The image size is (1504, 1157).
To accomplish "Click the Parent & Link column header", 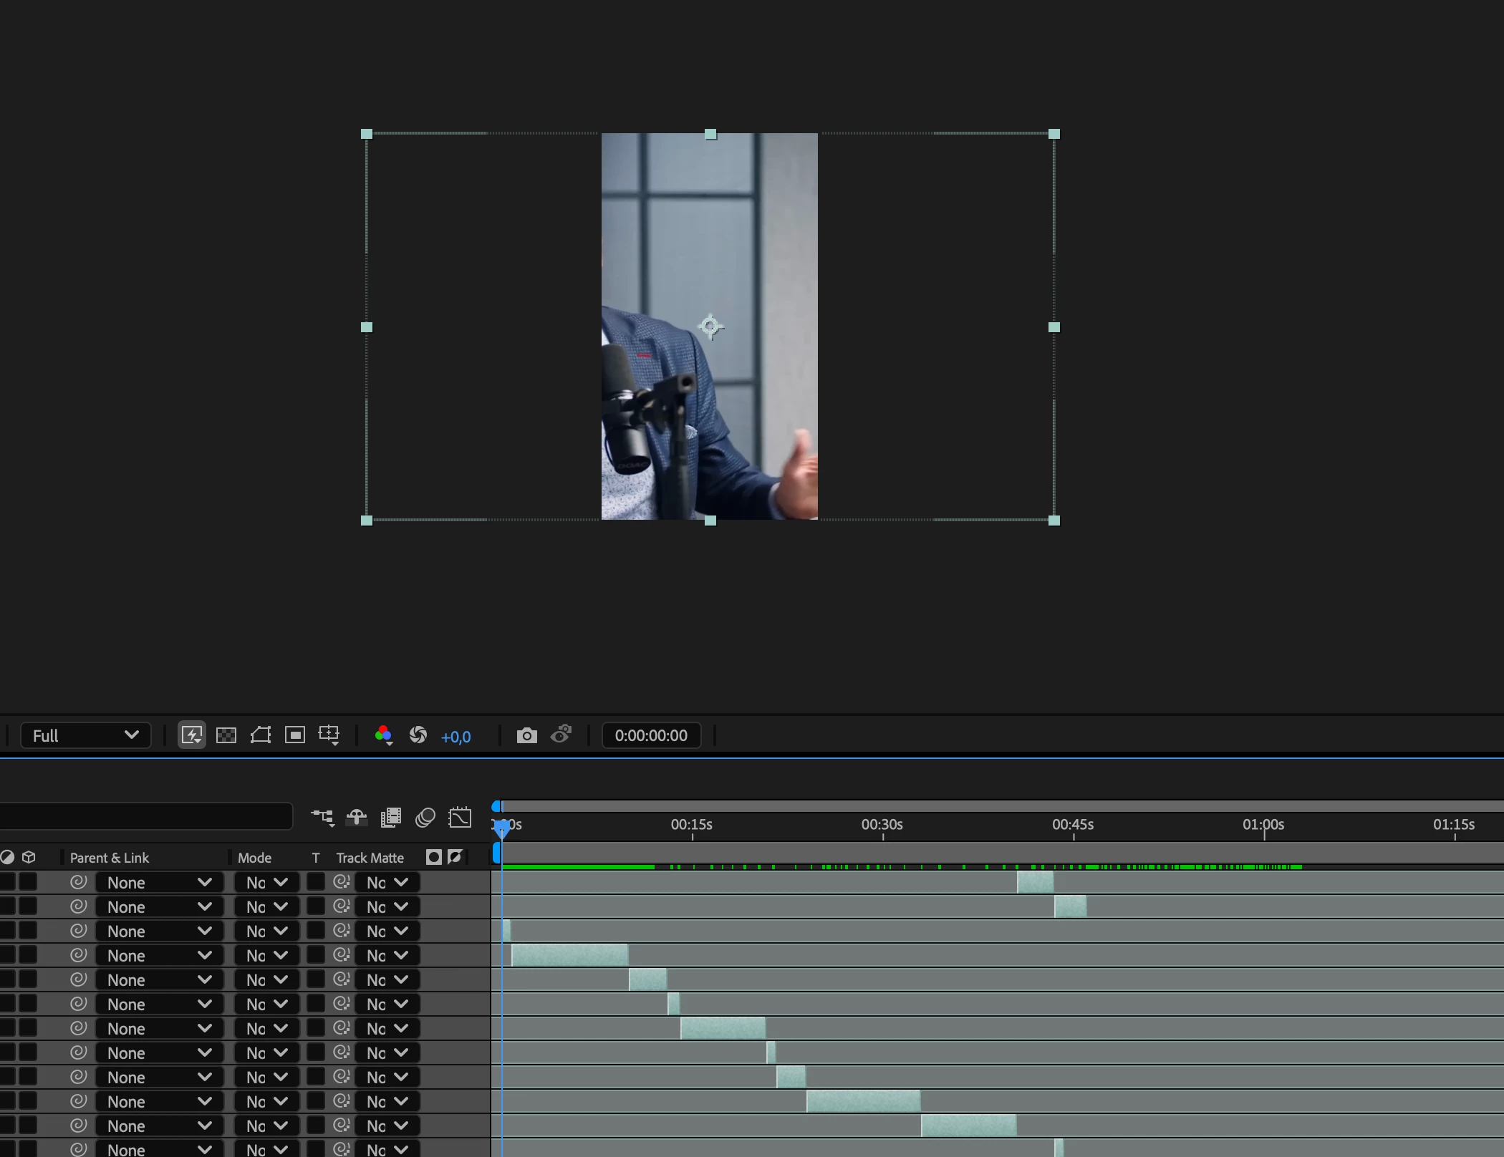I will pyautogui.click(x=110, y=858).
